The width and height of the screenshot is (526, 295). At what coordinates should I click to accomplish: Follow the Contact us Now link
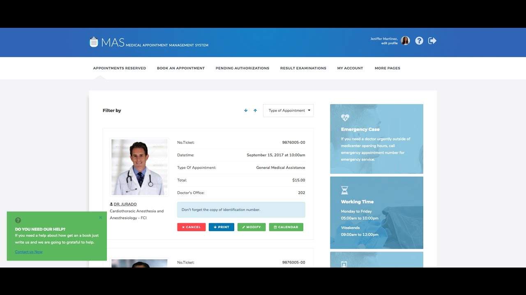(29, 252)
